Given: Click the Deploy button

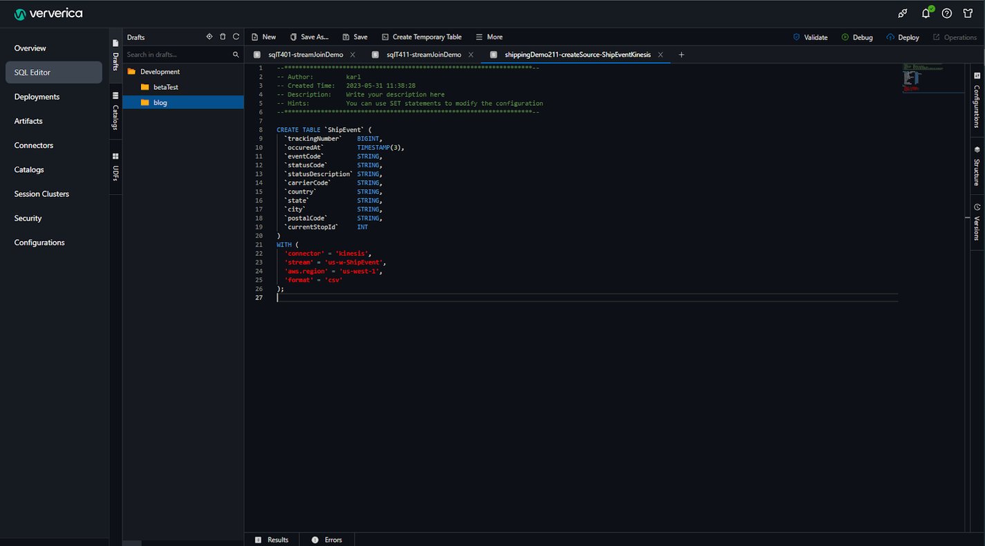Looking at the screenshot, I should pos(902,37).
